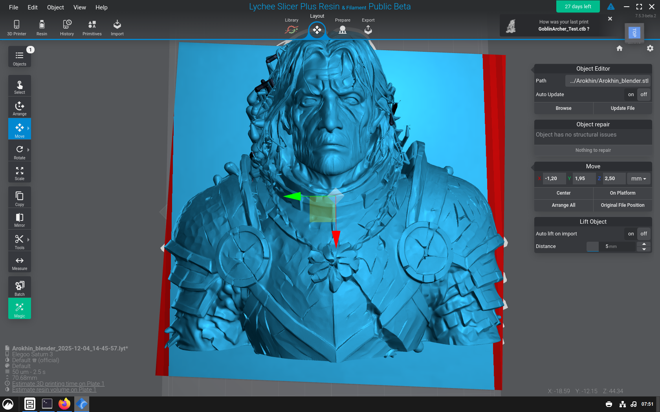This screenshot has width=660, height=412.
Task: Open the terminal from the taskbar
Action: tap(47, 404)
